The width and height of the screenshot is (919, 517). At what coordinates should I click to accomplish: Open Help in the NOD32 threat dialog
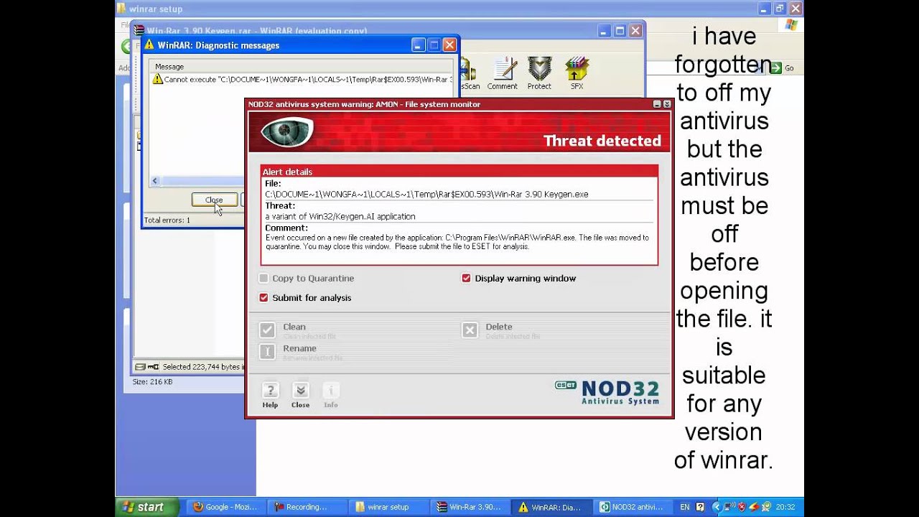[270, 396]
